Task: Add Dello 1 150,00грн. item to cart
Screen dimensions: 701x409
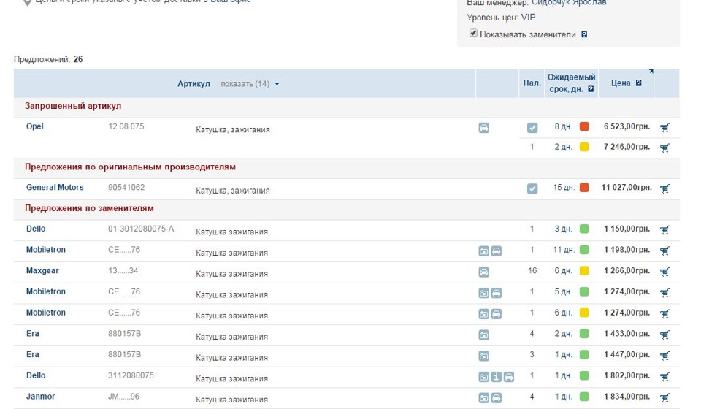Action: (x=664, y=230)
